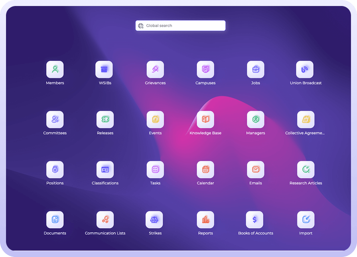Open the Knowledge Base book icon
Screen dimensions: 357x257
[x=205, y=120]
